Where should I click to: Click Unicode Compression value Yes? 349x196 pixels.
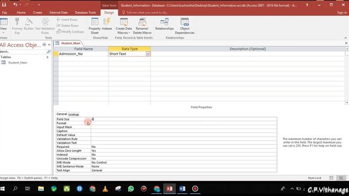pyautogui.click(x=184, y=158)
